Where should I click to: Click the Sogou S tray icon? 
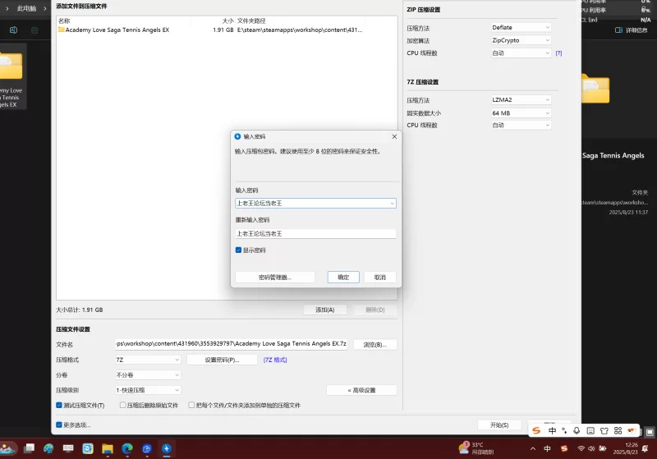[x=564, y=448]
